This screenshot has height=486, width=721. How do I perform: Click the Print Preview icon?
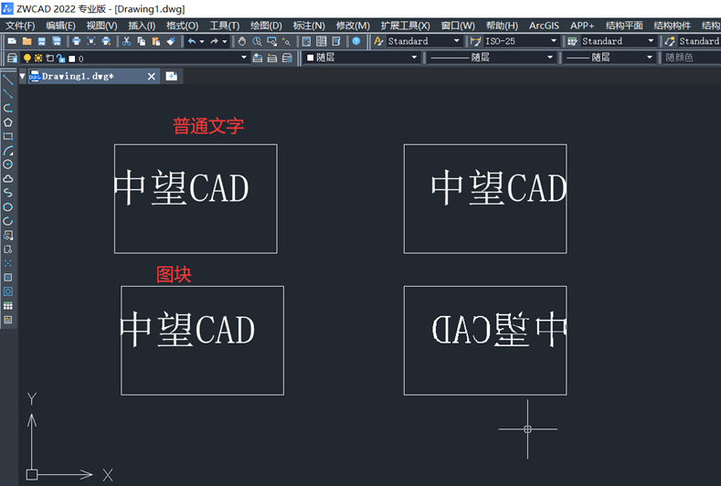[91, 41]
